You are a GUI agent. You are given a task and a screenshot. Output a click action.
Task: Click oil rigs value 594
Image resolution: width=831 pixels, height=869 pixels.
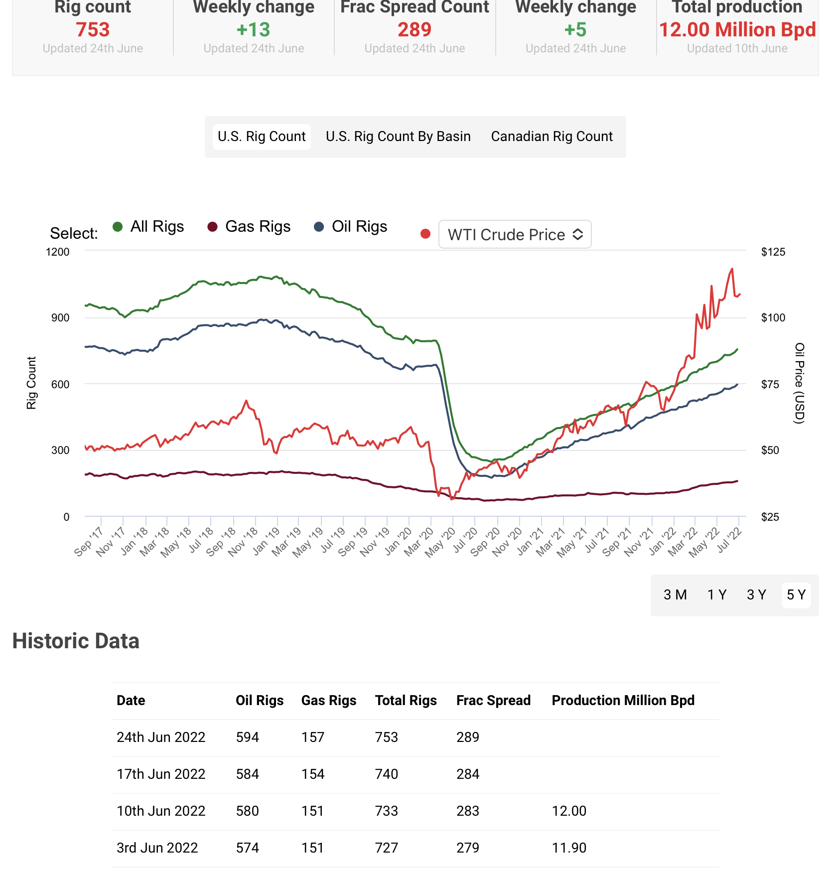pyautogui.click(x=248, y=737)
